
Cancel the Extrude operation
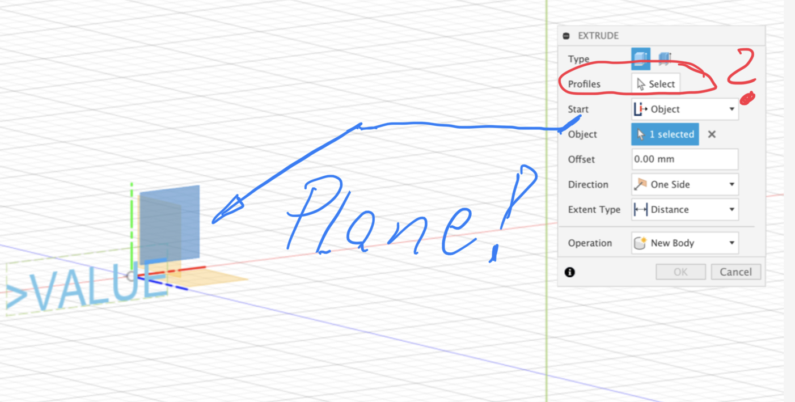(x=735, y=272)
